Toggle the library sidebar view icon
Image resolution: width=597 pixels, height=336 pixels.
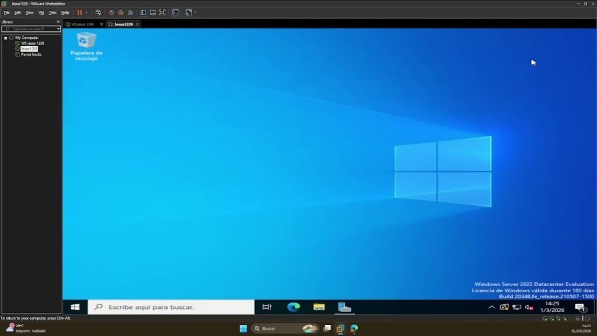tap(143, 13)
